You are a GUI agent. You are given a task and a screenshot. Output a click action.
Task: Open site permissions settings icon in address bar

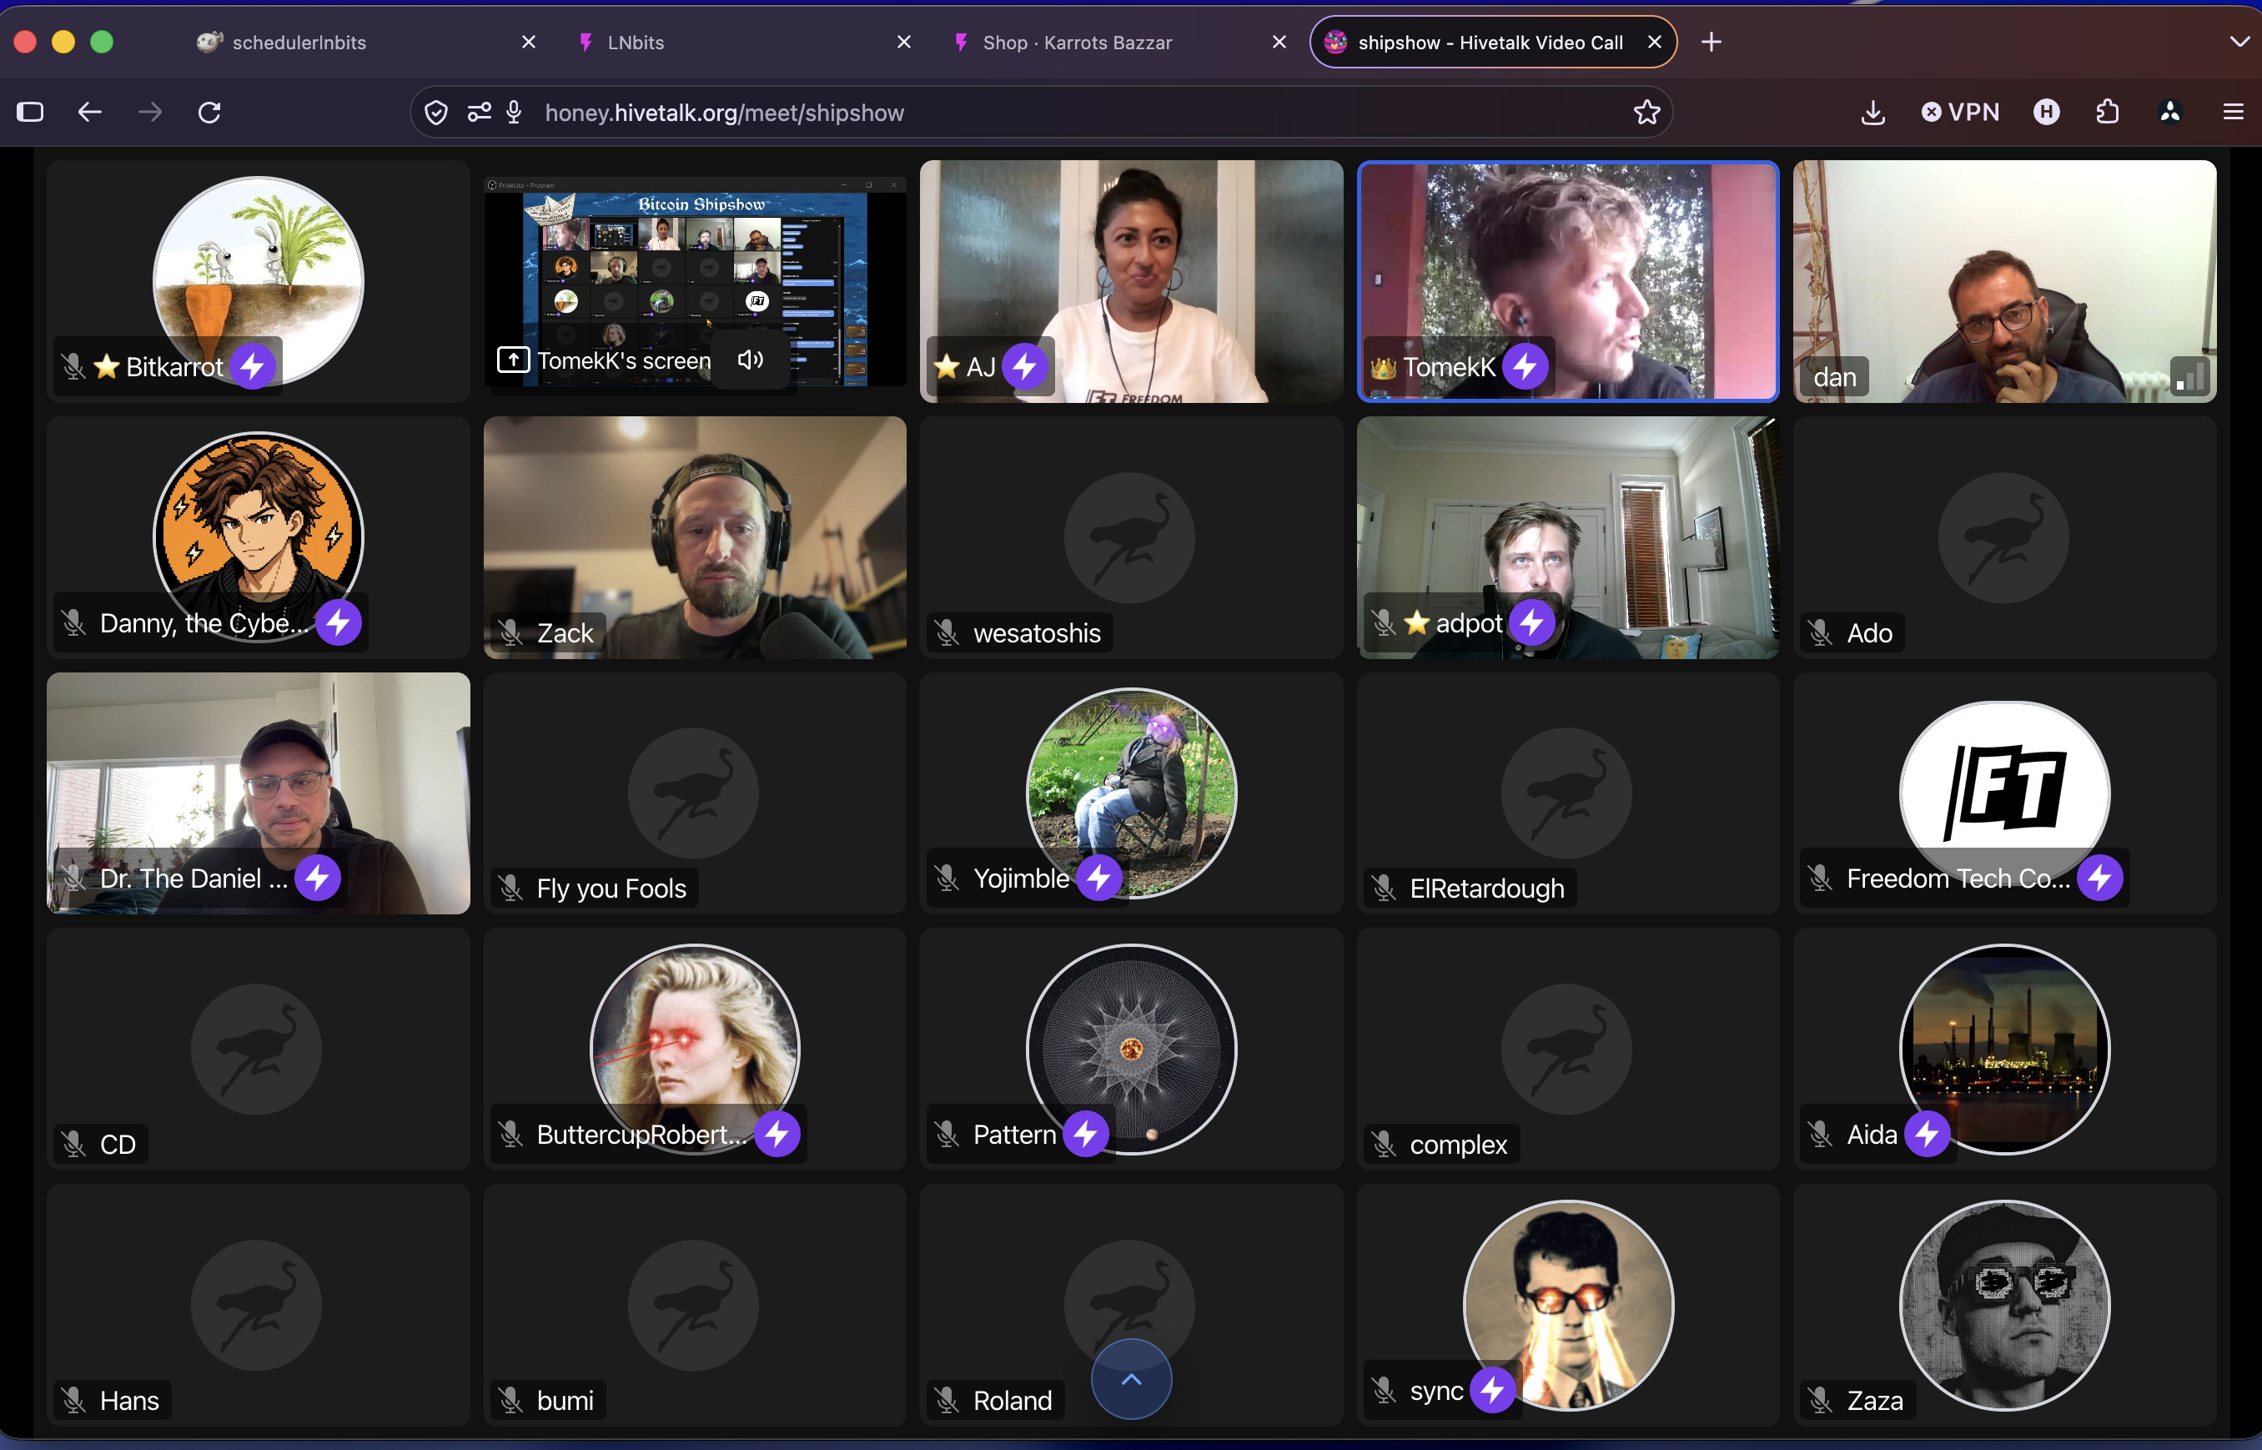[x=479, y=113]
